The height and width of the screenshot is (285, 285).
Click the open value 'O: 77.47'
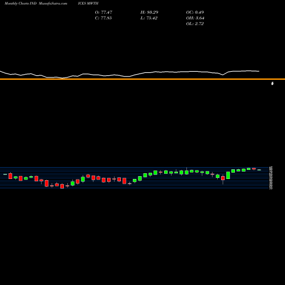(104, 13)
